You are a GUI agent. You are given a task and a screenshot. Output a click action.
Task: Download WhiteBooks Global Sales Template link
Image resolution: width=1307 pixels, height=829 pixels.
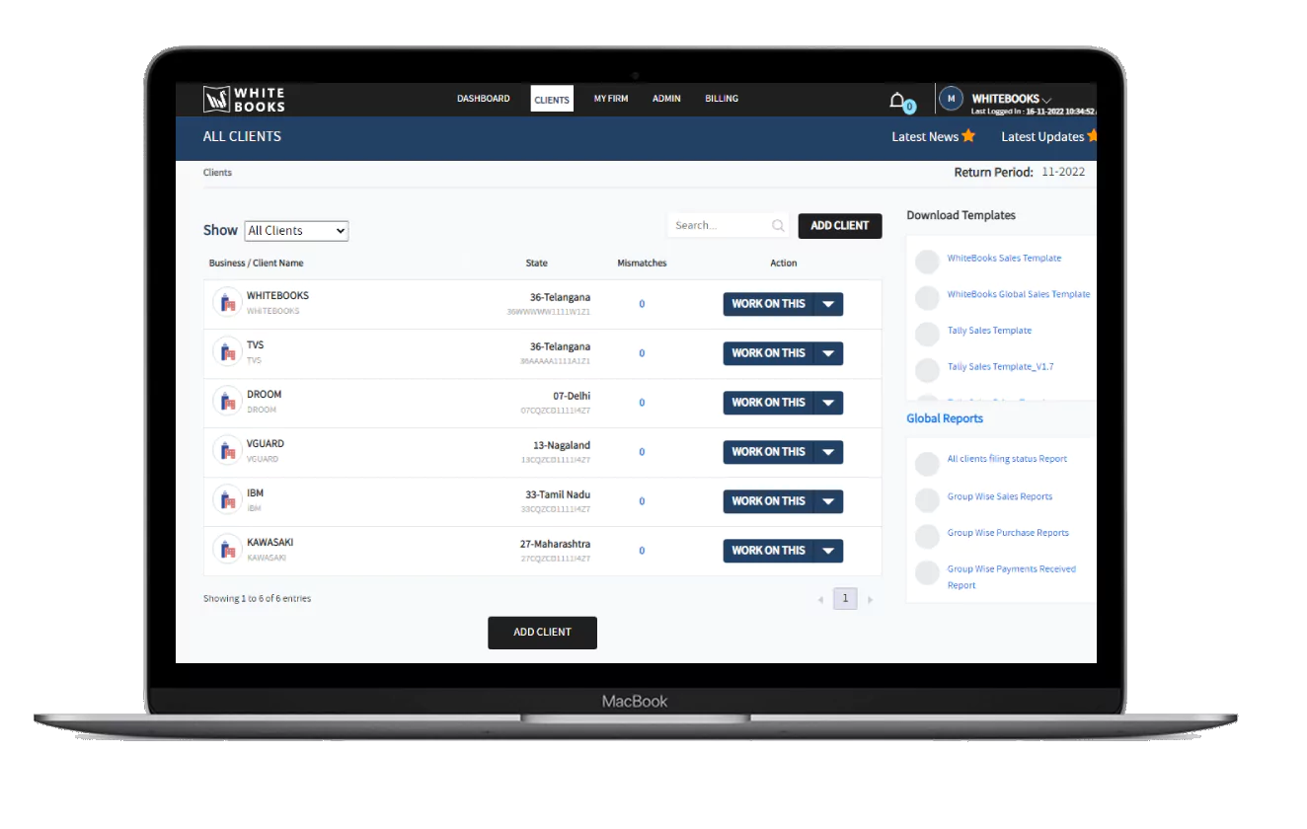(x=1019, y=294)
